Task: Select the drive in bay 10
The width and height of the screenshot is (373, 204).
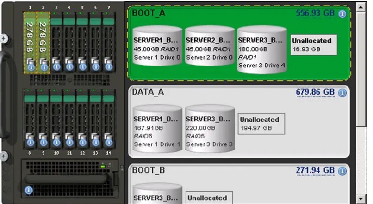Action: click(x=56, y=119)
